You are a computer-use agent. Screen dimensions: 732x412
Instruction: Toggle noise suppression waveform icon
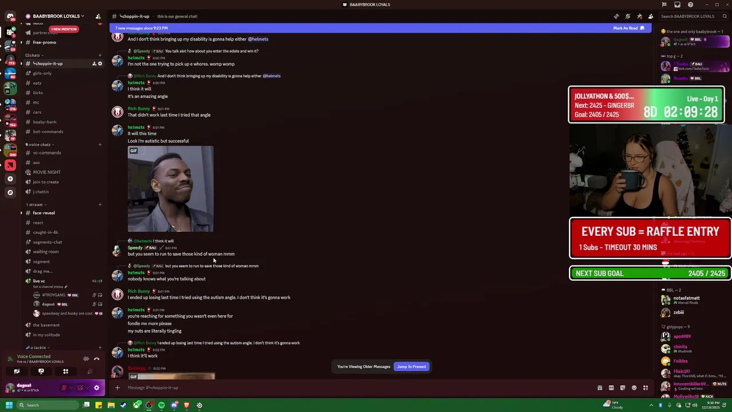[x=86, y=359]
